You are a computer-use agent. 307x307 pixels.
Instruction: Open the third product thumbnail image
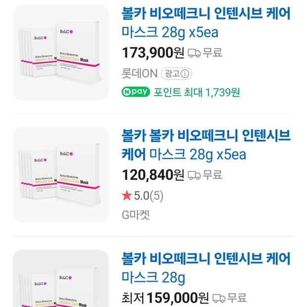60,278
